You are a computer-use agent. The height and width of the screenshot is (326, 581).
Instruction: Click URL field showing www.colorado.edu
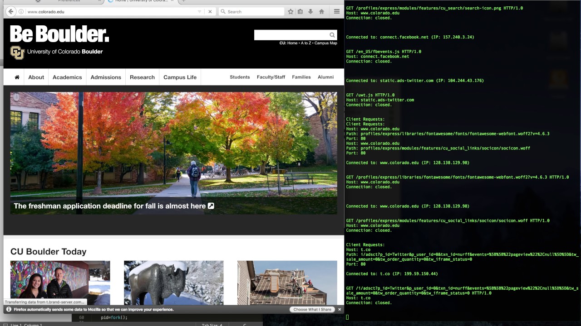click(109, 11)
